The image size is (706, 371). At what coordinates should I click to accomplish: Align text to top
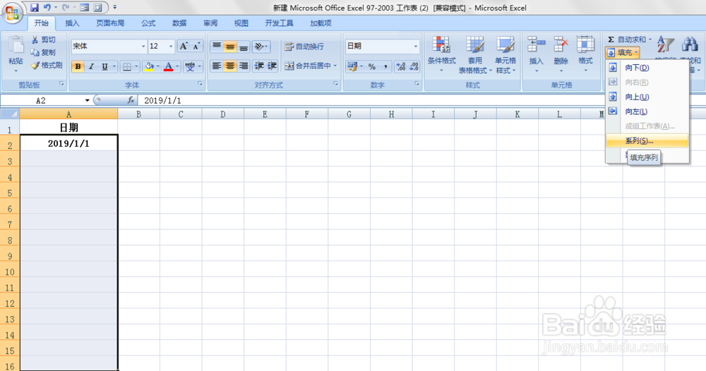[x=217, y=47]
